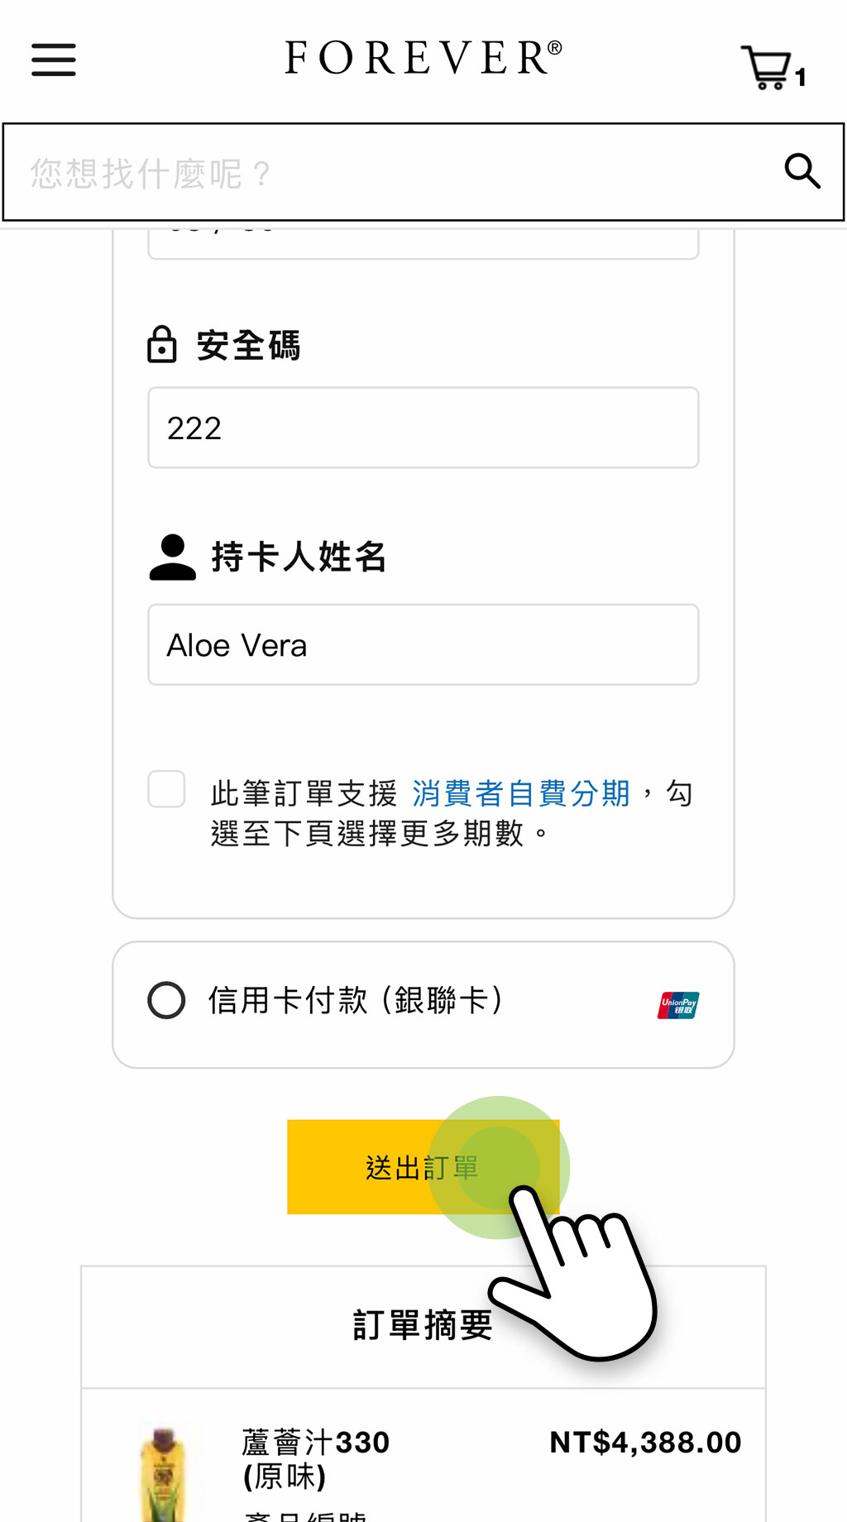847x1522 pixels.
Task: Click the partially hidden expiry date field
Action: (x=423, y=242)
